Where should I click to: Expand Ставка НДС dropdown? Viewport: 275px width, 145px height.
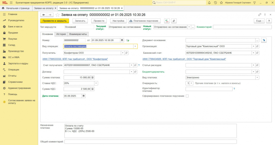tap(96, 83)
